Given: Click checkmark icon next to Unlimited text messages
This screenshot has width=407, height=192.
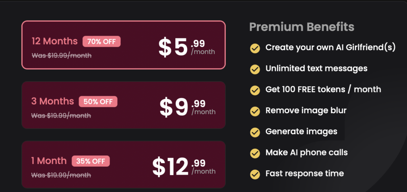Looking at the screenshot, I should tap(255, 69).
